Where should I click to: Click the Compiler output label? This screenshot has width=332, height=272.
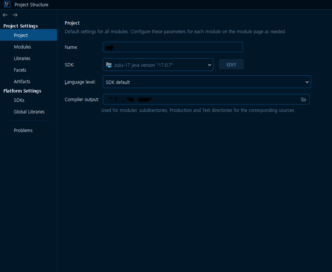[82, 100]
